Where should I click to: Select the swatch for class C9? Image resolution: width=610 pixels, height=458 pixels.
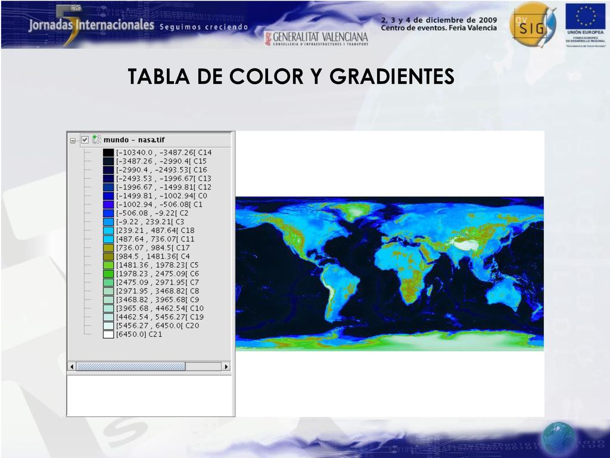point(108,300)
